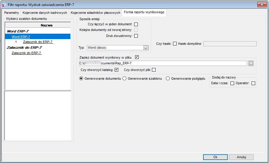
Task: Click bold Załacznik do ERP-7 group header
Action: tap(24, 48)
